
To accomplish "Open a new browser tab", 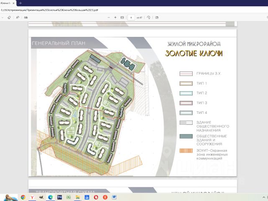I will pos(21,3).
